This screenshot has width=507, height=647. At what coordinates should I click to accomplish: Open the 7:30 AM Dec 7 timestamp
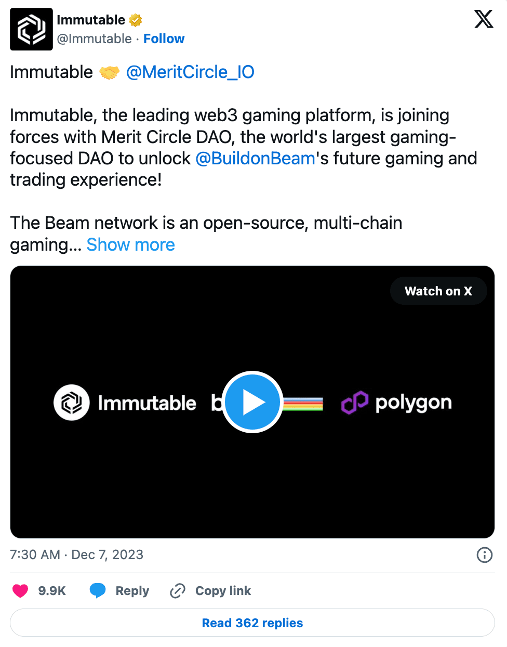[x=76, y=555]
